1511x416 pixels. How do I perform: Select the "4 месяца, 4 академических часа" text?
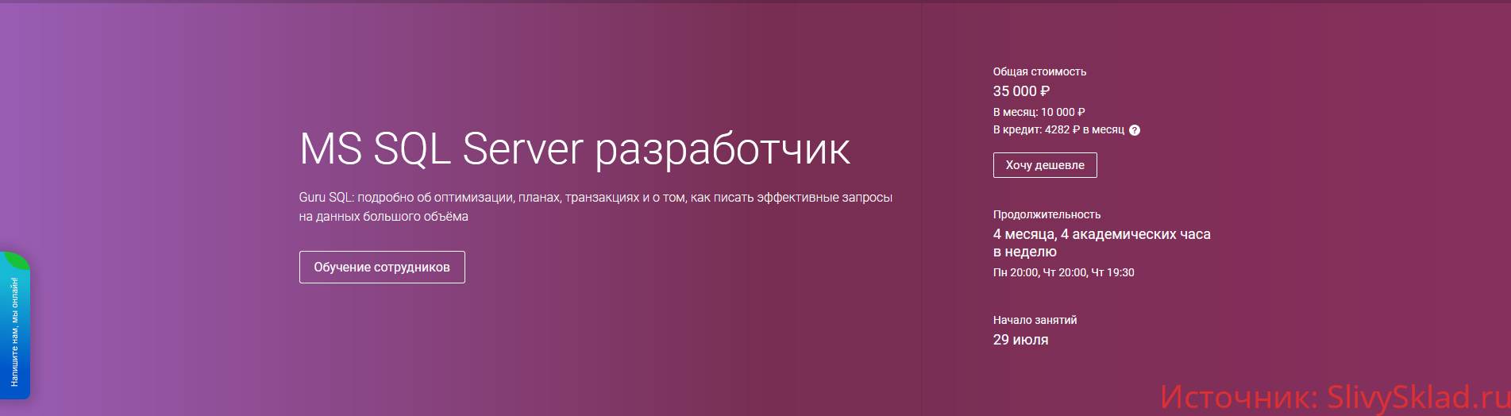(x=1102, y=234)
